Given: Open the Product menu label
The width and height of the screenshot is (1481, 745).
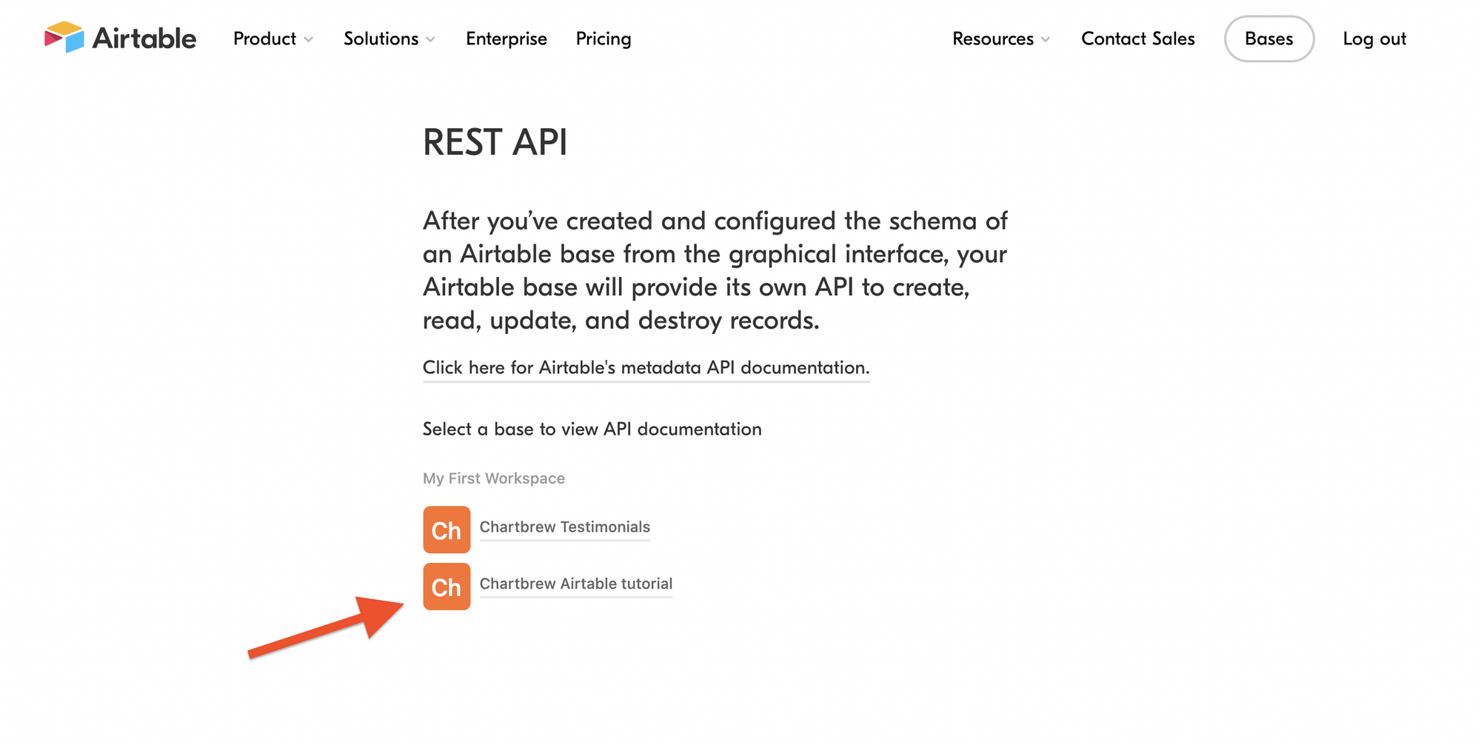Looking at the screenshot, I should [x=264, y=39].
